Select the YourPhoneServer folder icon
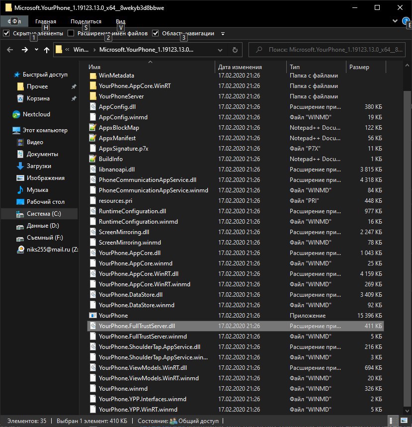Screen dimensions: 412x427 pyautogui.click(x=93, y=96)
